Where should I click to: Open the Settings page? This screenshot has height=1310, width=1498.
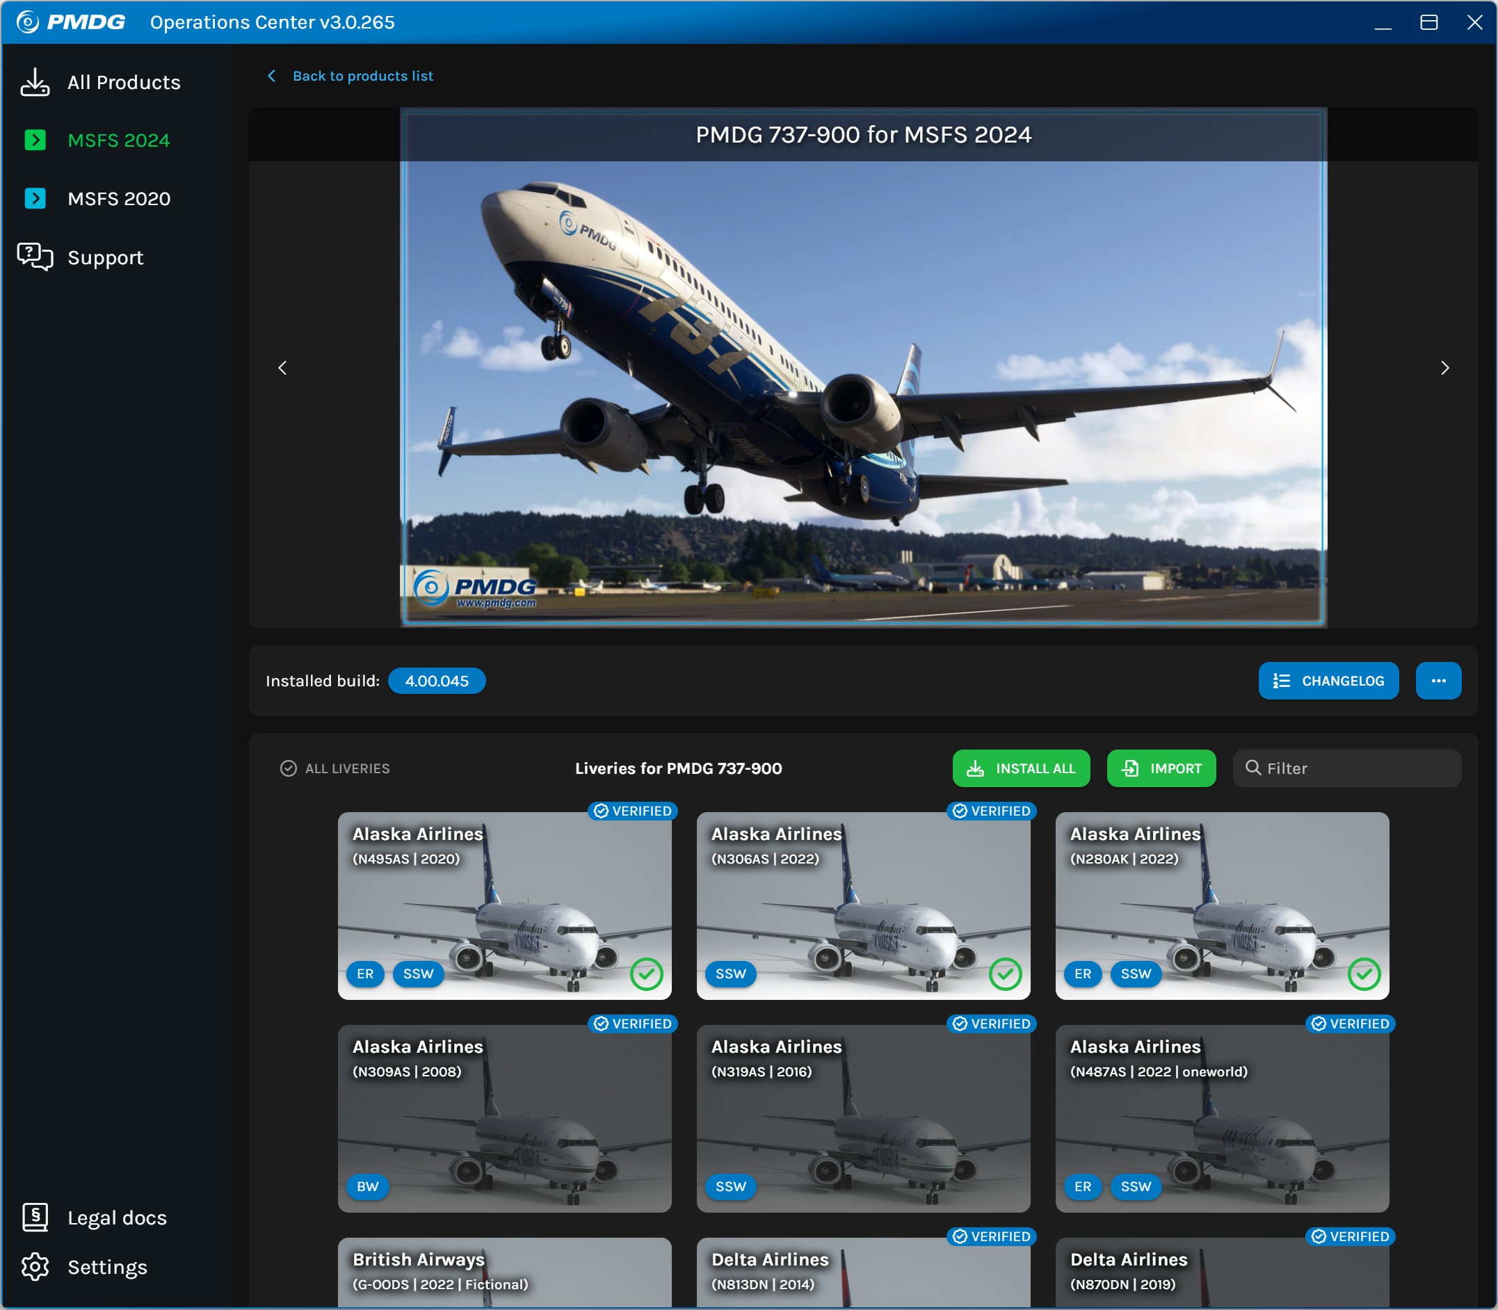pos(108,1267)
